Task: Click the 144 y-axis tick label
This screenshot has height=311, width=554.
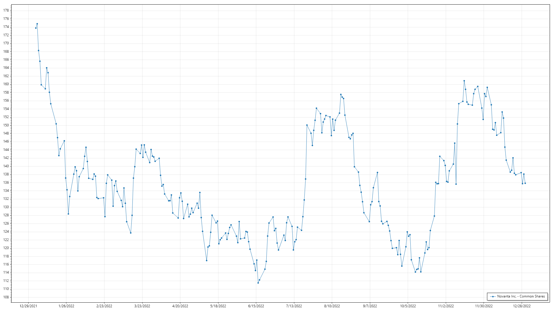Action: [x=6, y=150]
